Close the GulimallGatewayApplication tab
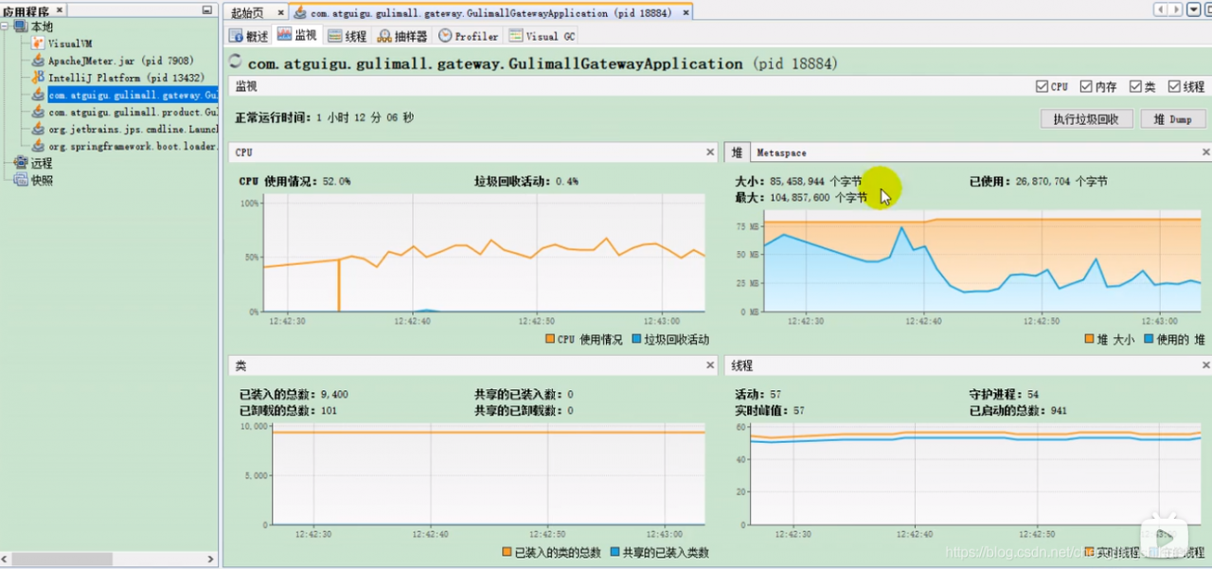 (x=686, y=13)
